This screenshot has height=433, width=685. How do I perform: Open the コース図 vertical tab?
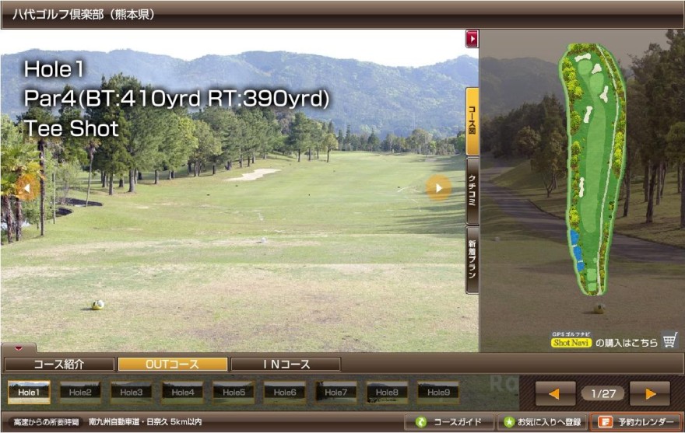click(472, 121)
